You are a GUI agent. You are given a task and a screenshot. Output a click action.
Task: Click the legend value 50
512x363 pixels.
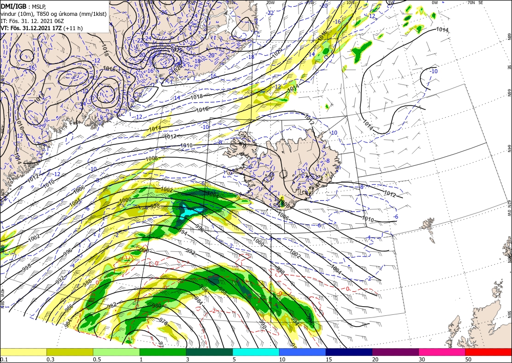(x=468, y=359)
